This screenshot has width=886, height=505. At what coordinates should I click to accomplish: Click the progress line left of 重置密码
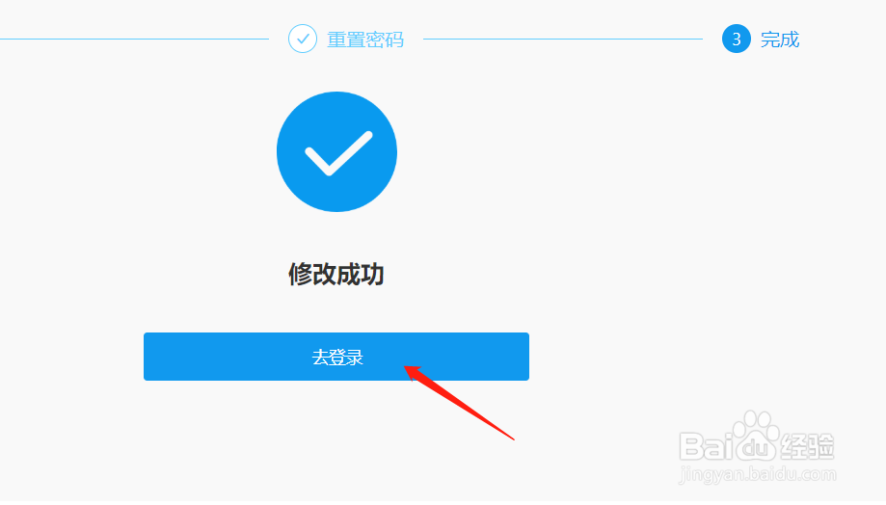tap(134, 39)
